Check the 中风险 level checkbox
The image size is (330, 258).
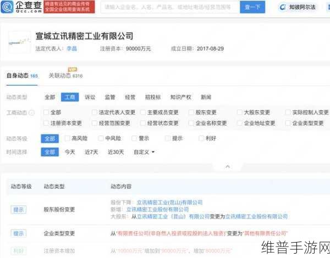coord(101,138)
